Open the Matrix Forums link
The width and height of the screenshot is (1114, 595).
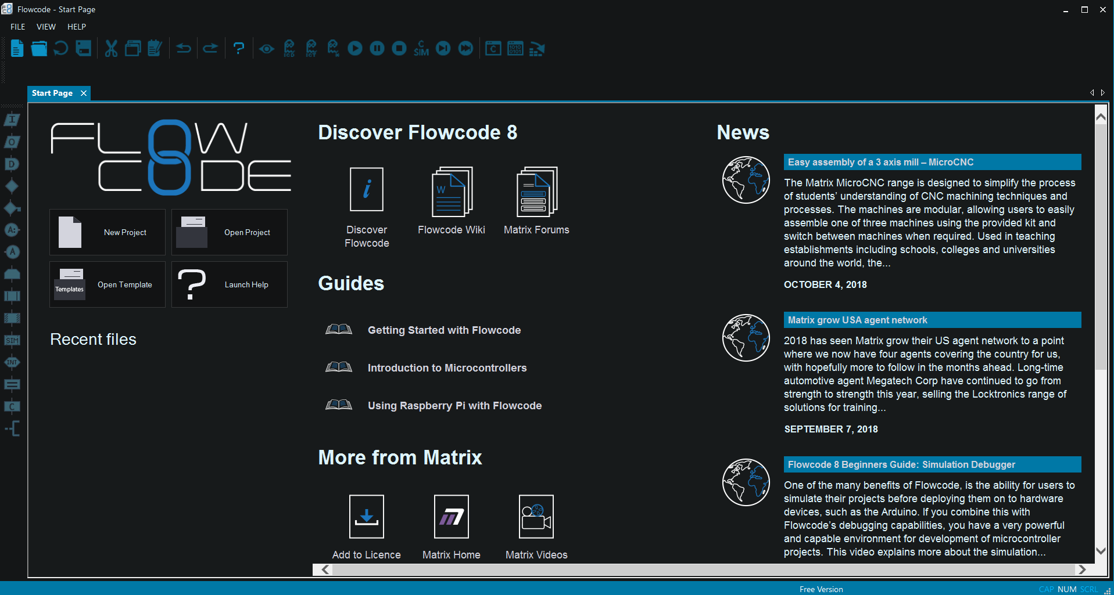tap(536, 201)
